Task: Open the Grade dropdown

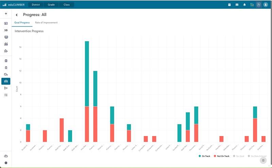Action: pos(51,5)
